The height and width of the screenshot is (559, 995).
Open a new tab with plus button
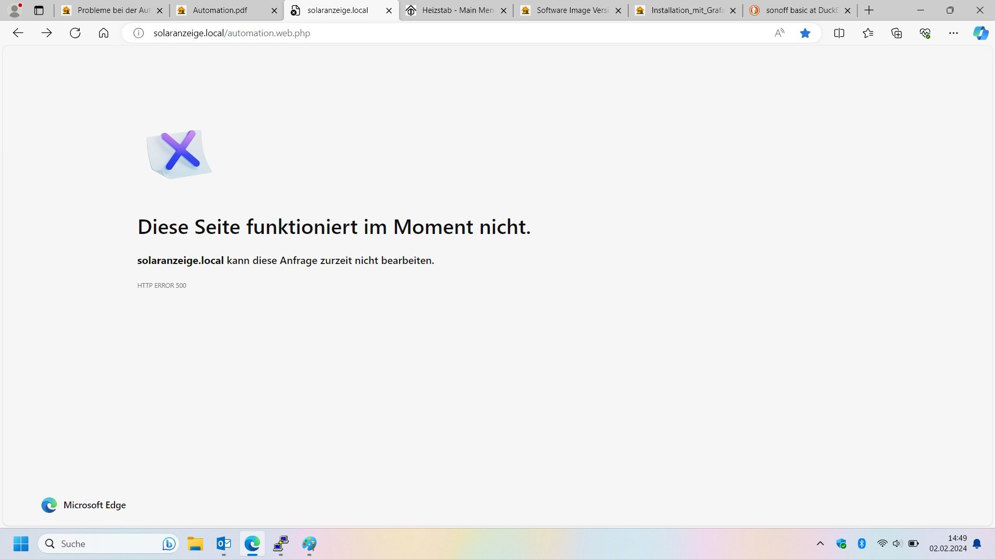869,10
